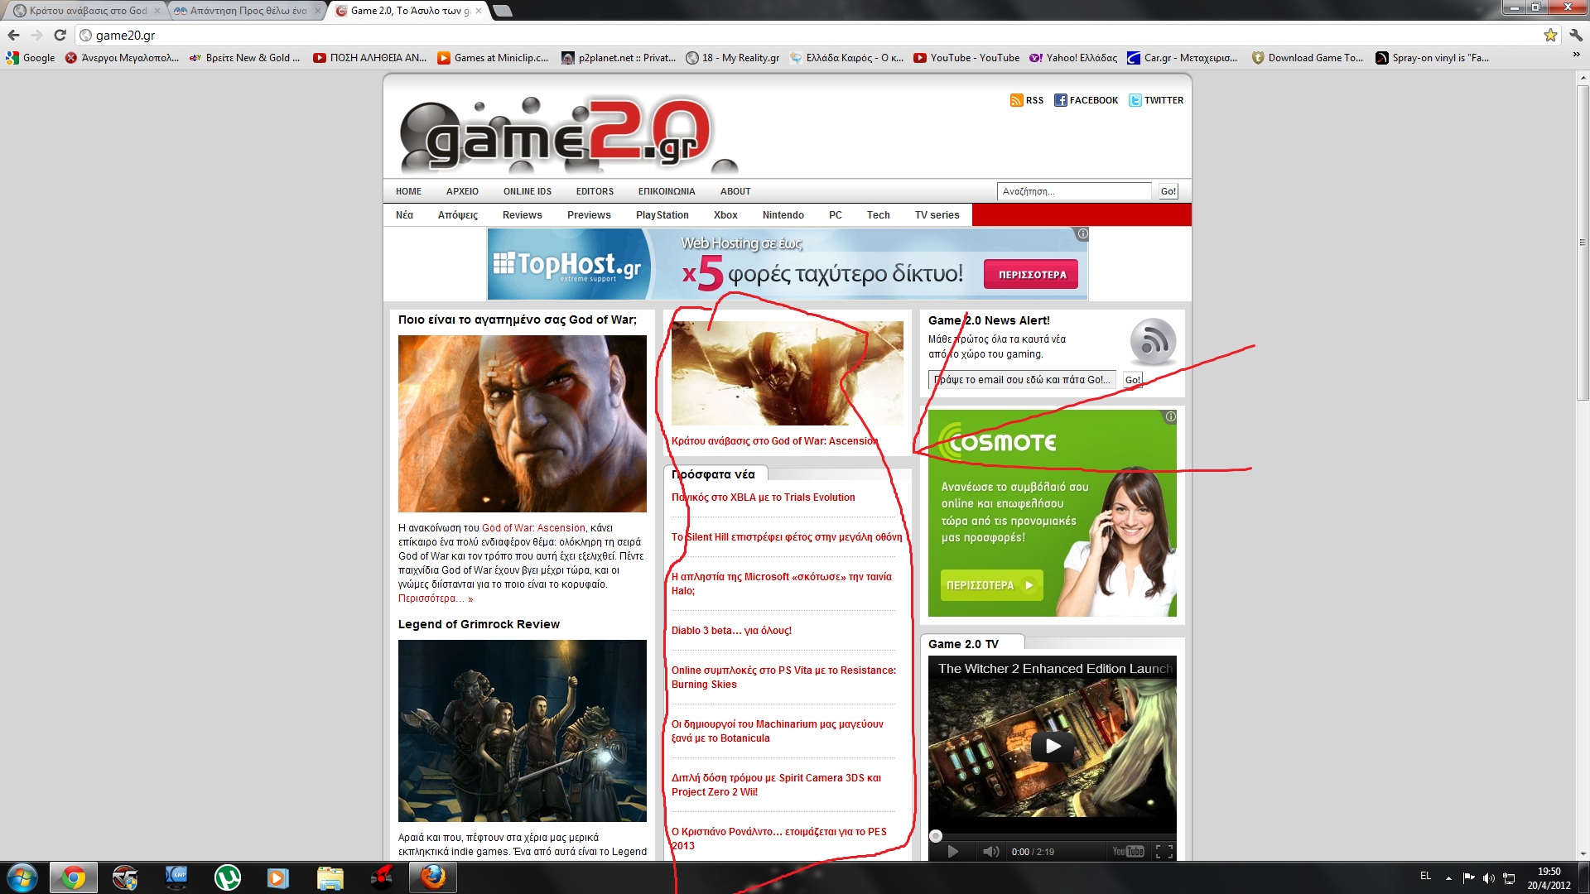Open the video on YouTube logo
The width and height of the screenshot is (1590, 894).
1128,851
